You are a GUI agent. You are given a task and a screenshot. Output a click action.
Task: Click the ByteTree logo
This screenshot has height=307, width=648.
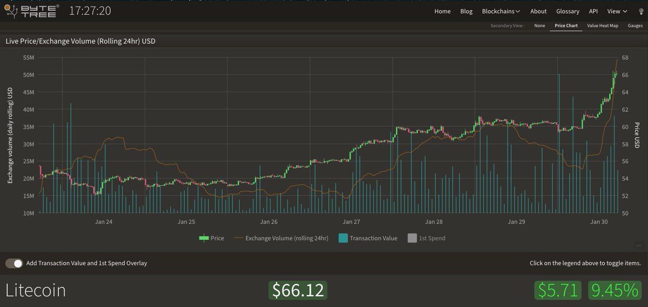click(32, 11)
